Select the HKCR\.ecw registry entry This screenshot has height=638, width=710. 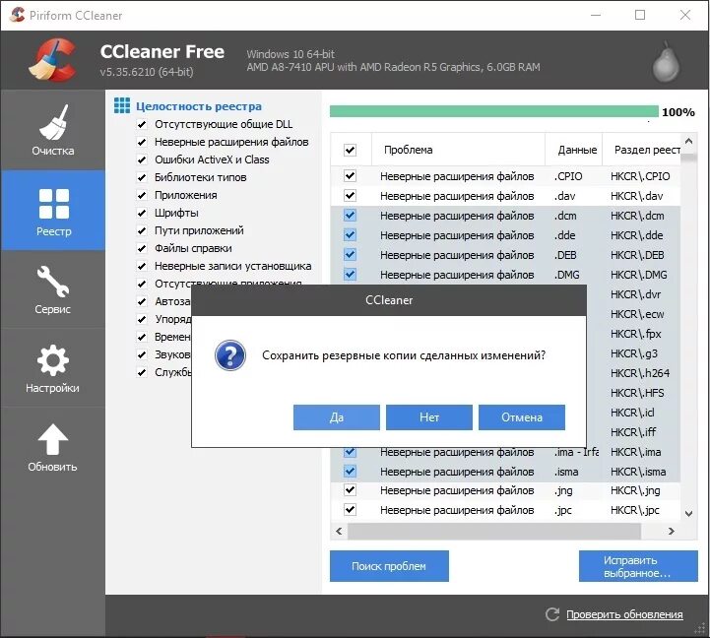click(x=637, y=314)
